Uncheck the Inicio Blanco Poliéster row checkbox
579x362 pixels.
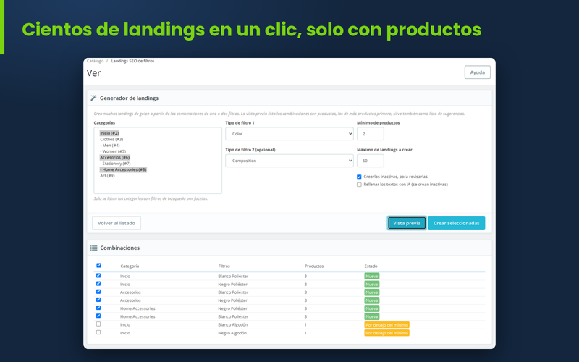pos(98,276)
